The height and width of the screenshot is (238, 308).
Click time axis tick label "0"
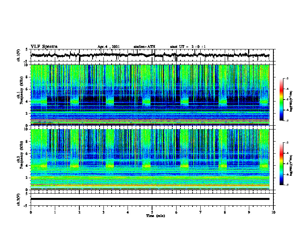tap(31, 212)
